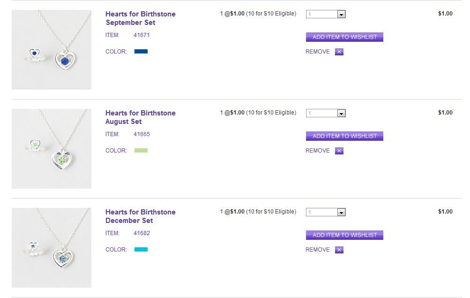
Task: Open Hearts for Birthstone September Set link
Action: coord(140,18)
